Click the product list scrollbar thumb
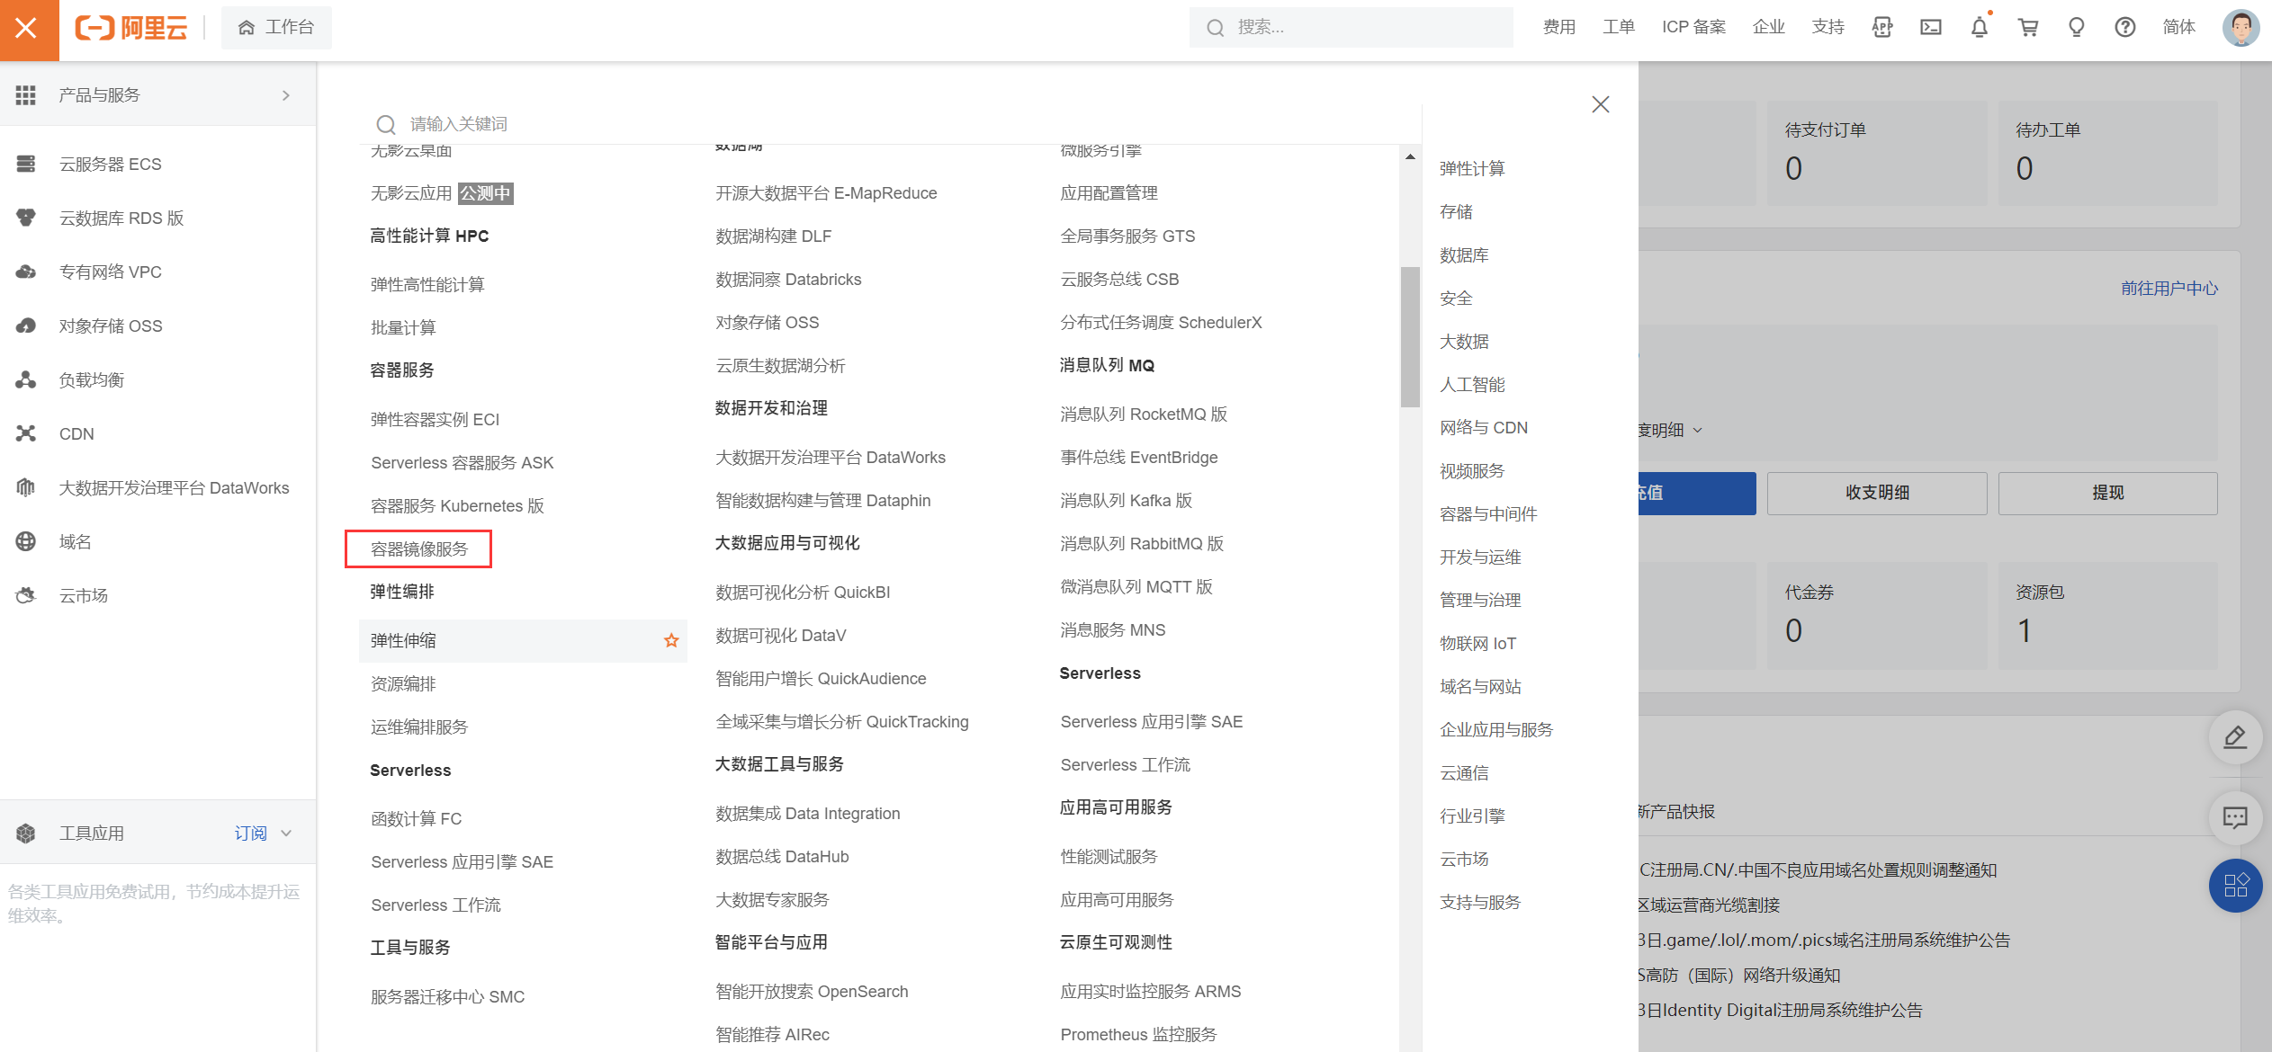Viewport: 2272px width, 1052px height. [x=1409, y=337]
